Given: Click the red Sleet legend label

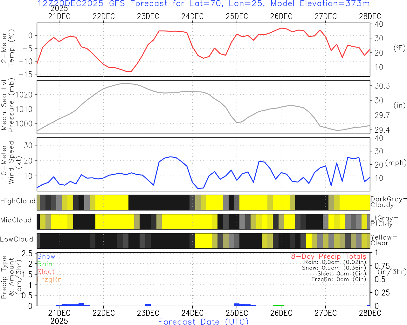Looking at the screenshot, I should coord(46,272).
